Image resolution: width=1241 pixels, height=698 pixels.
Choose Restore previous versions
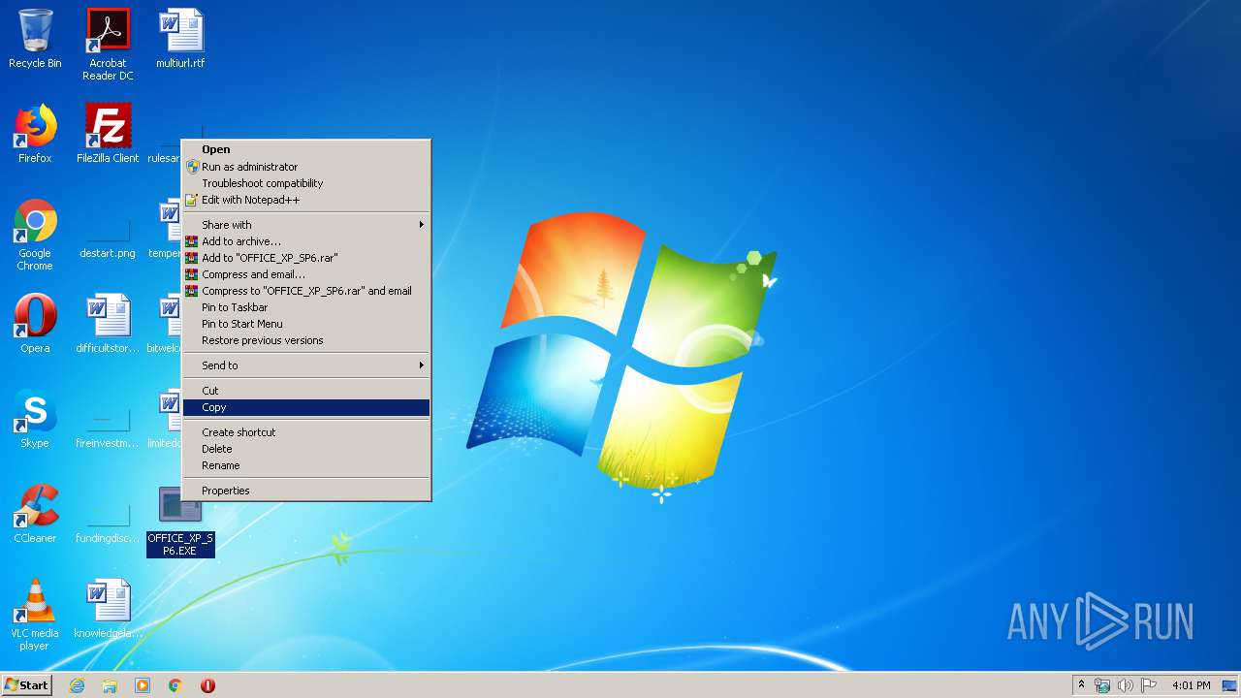306,340
